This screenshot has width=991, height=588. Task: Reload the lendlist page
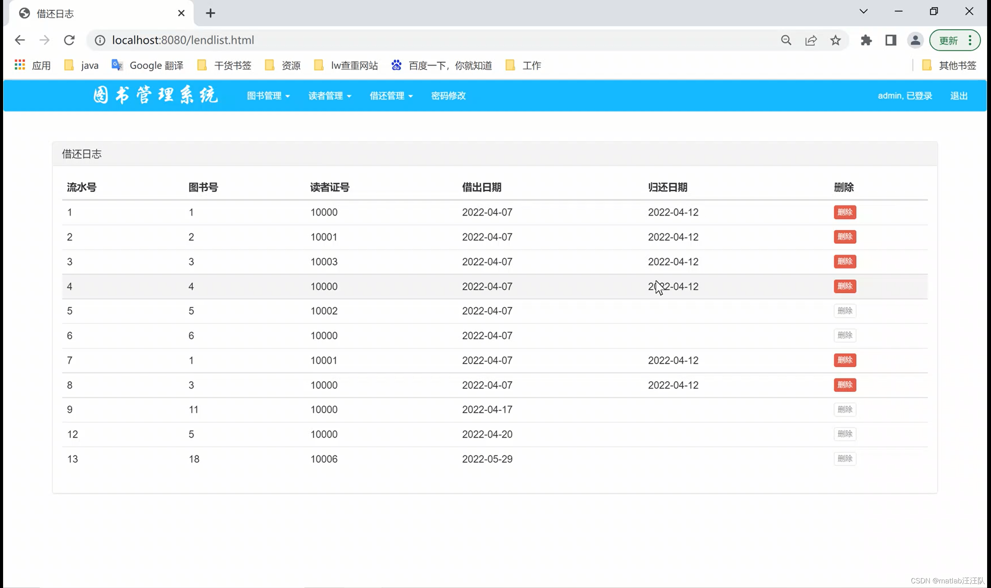point(69,40)
